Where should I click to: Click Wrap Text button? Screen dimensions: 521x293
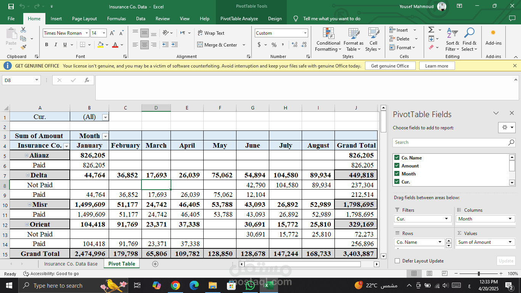211,33
